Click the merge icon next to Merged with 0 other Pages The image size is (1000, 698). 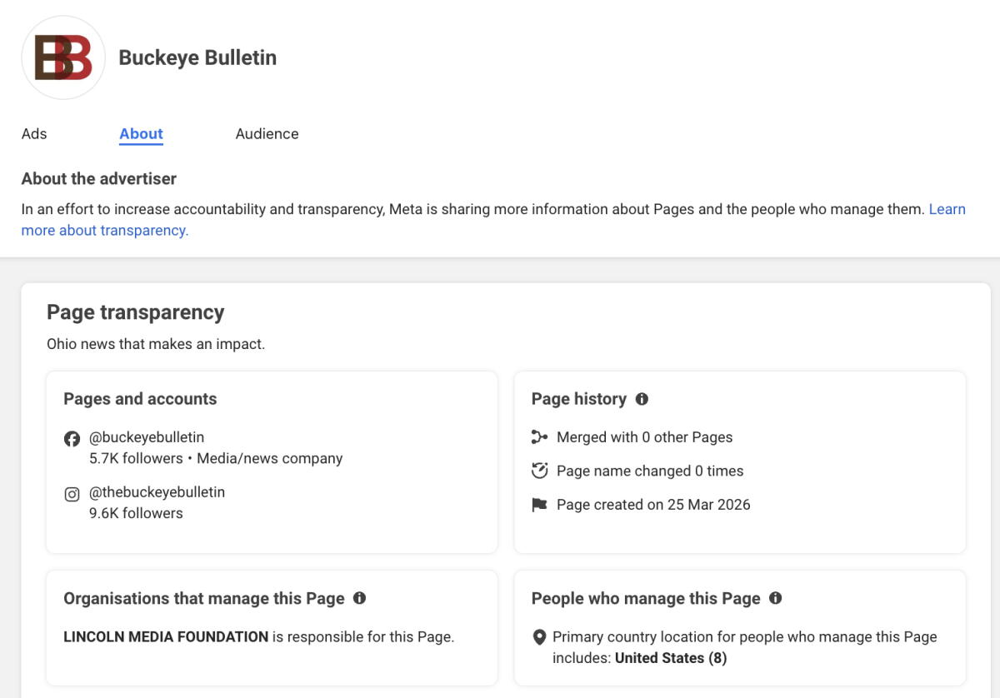tap(539, 437)
